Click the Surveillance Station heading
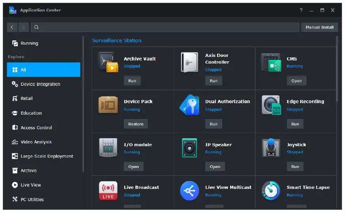Screen dimensions: 346x213 (117, 41)
